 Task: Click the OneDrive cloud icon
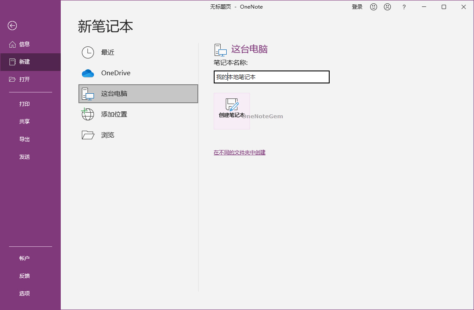88,73
